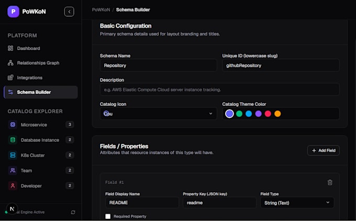Image resolution: width=356 pixels, height=221 pixels.
Task: Click the Property Key readme input
Action: tap(219, 203)
